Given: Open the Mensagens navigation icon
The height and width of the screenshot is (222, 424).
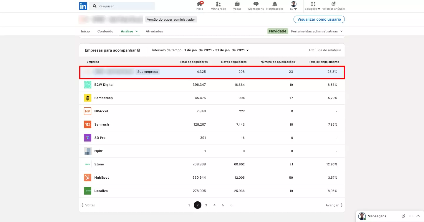Looking at the screenshot, I should click(x=256, y=4).
